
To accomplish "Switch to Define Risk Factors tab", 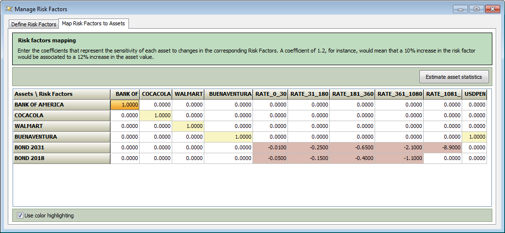I will click(34, 24).
